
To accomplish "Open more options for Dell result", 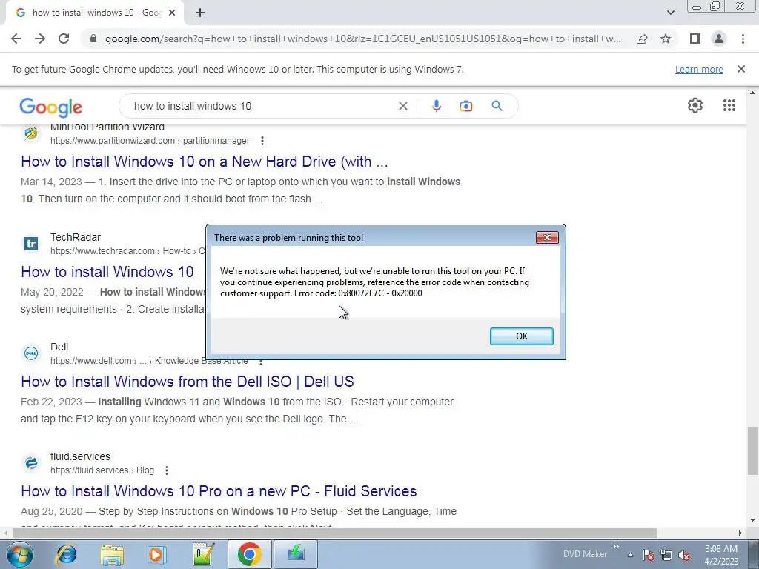I will pos(261,361).
